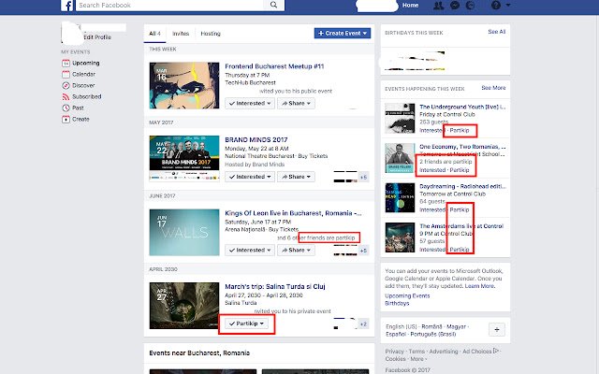Expand the account dropdown arrow in top bar
The width and height of the screenshot is (599, 374).
pos(508,5)
